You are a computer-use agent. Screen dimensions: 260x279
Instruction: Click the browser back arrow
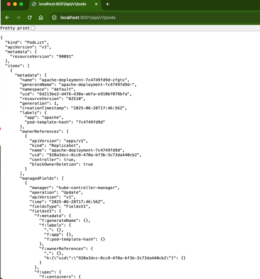point(7,18)
